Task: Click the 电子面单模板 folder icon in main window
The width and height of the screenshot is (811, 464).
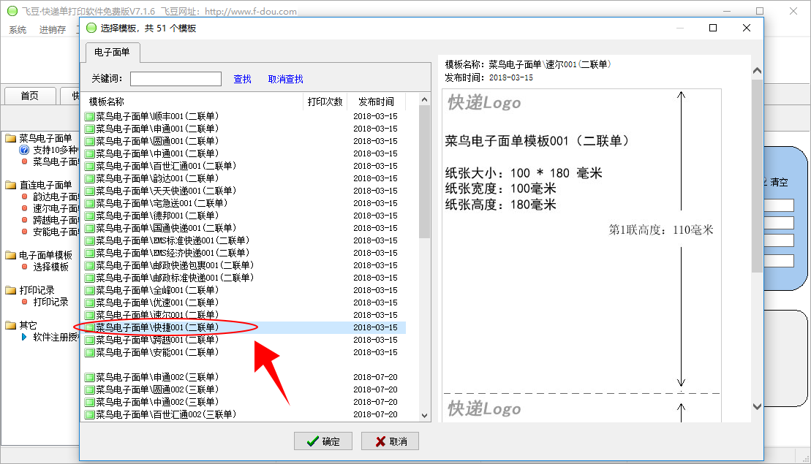Action: click(11, 255)
